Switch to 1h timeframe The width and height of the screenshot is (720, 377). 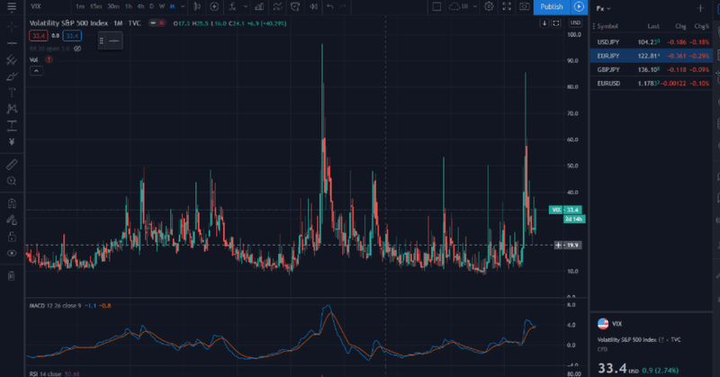tap(129, 6)
